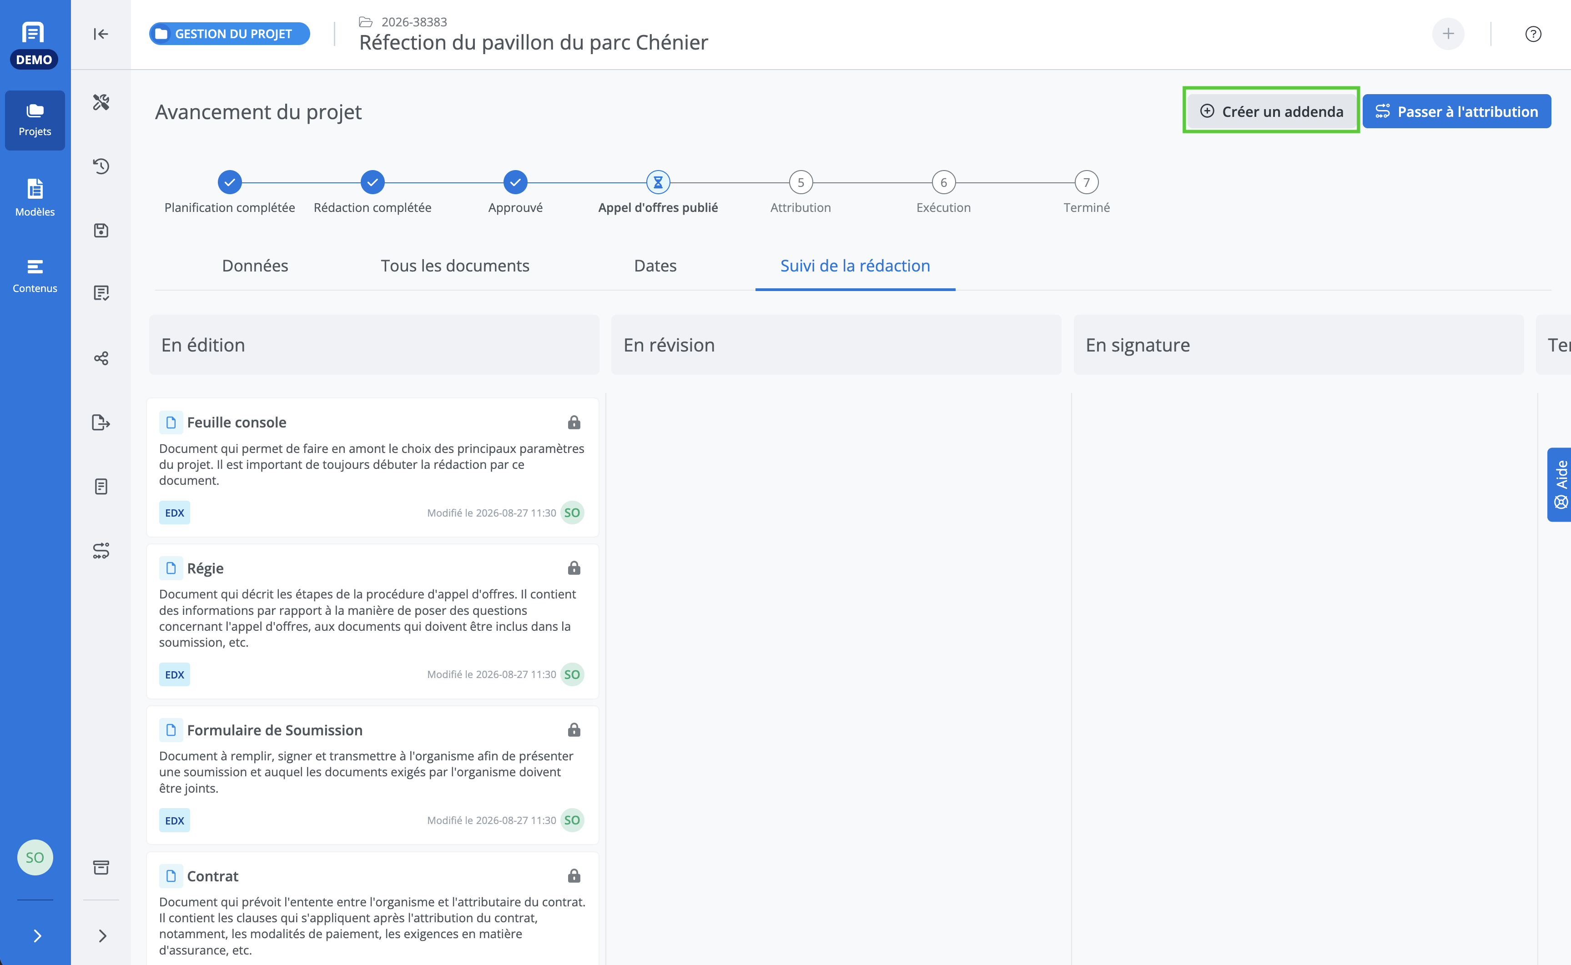
Task: Click the Créer un addenda button
Action: pos(1271,111)
